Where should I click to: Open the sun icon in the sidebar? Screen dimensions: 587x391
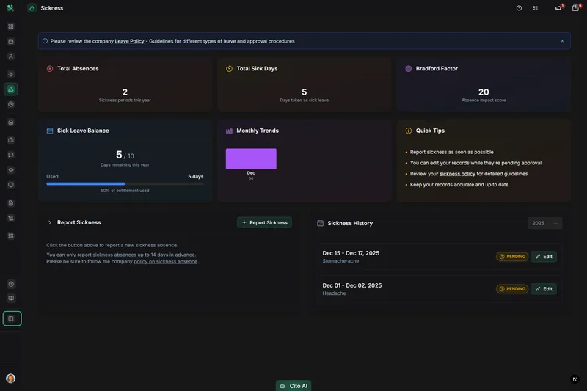pos(11,74)
